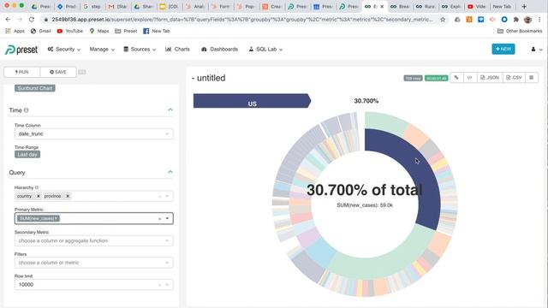Click the Preset logo
This screenshot has width=548, height=308.
pyautogui.click(x=21, y=50)
